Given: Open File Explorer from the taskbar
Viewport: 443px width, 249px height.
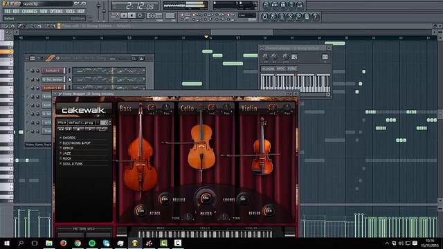Looking at the screenshot, I should click(49, 243).
